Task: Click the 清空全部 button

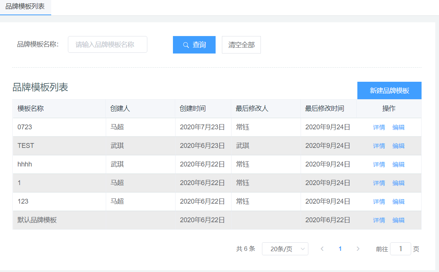Action: (241, 45)
